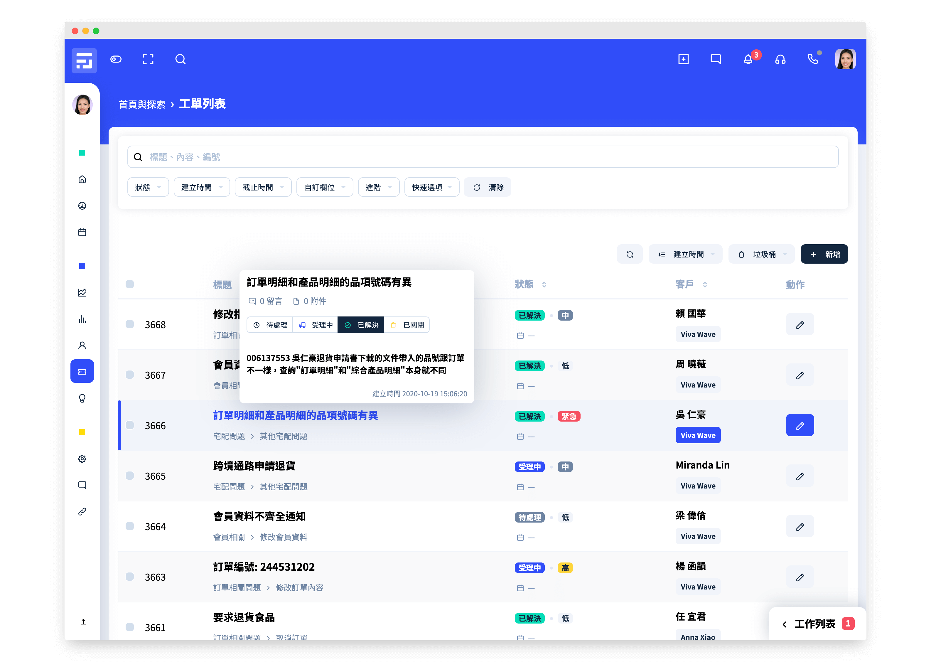
Task: Open the 垃圾桶 trash dropdown
Action: pos(762,254)
